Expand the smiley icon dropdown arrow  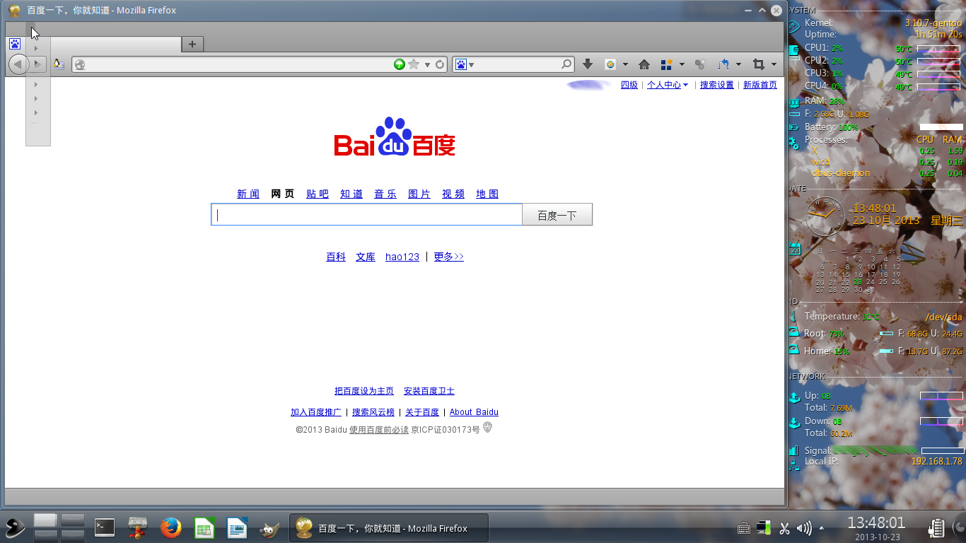[625, 64]
